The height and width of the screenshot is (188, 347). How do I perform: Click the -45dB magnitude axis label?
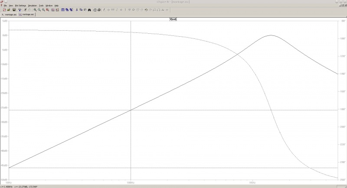point(4,165)
